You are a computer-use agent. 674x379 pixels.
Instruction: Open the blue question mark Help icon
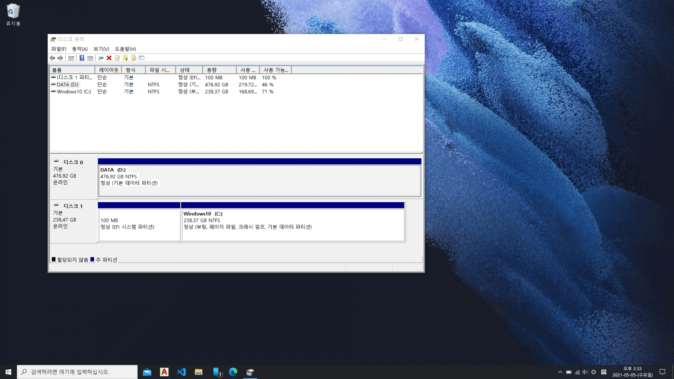pyautogui.click(x=82, y=58)
